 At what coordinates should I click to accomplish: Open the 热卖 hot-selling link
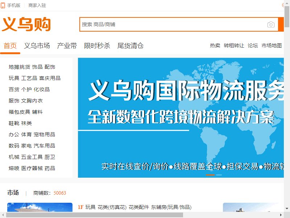pos(215,45)
